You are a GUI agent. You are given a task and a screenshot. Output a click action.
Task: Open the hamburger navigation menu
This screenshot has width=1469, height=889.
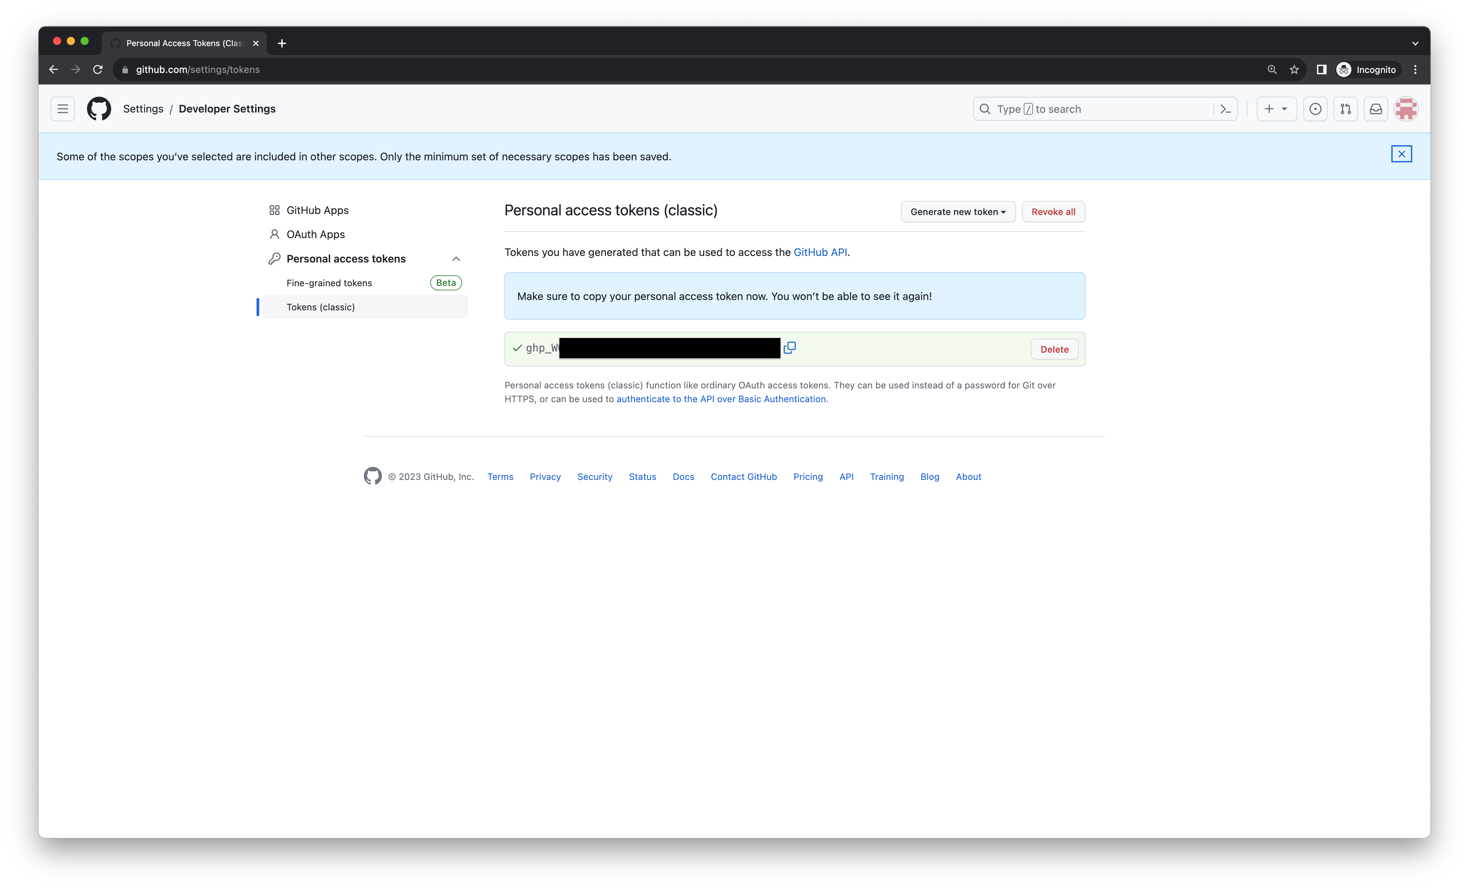coord(63,109)
